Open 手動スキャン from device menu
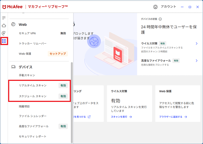Viewport: 203px width, 144px height. tap(27, 75)
